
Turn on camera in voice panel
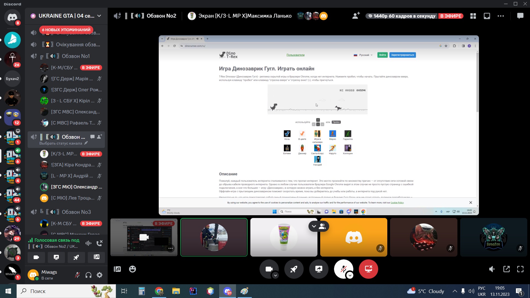(x=36, y=257)
